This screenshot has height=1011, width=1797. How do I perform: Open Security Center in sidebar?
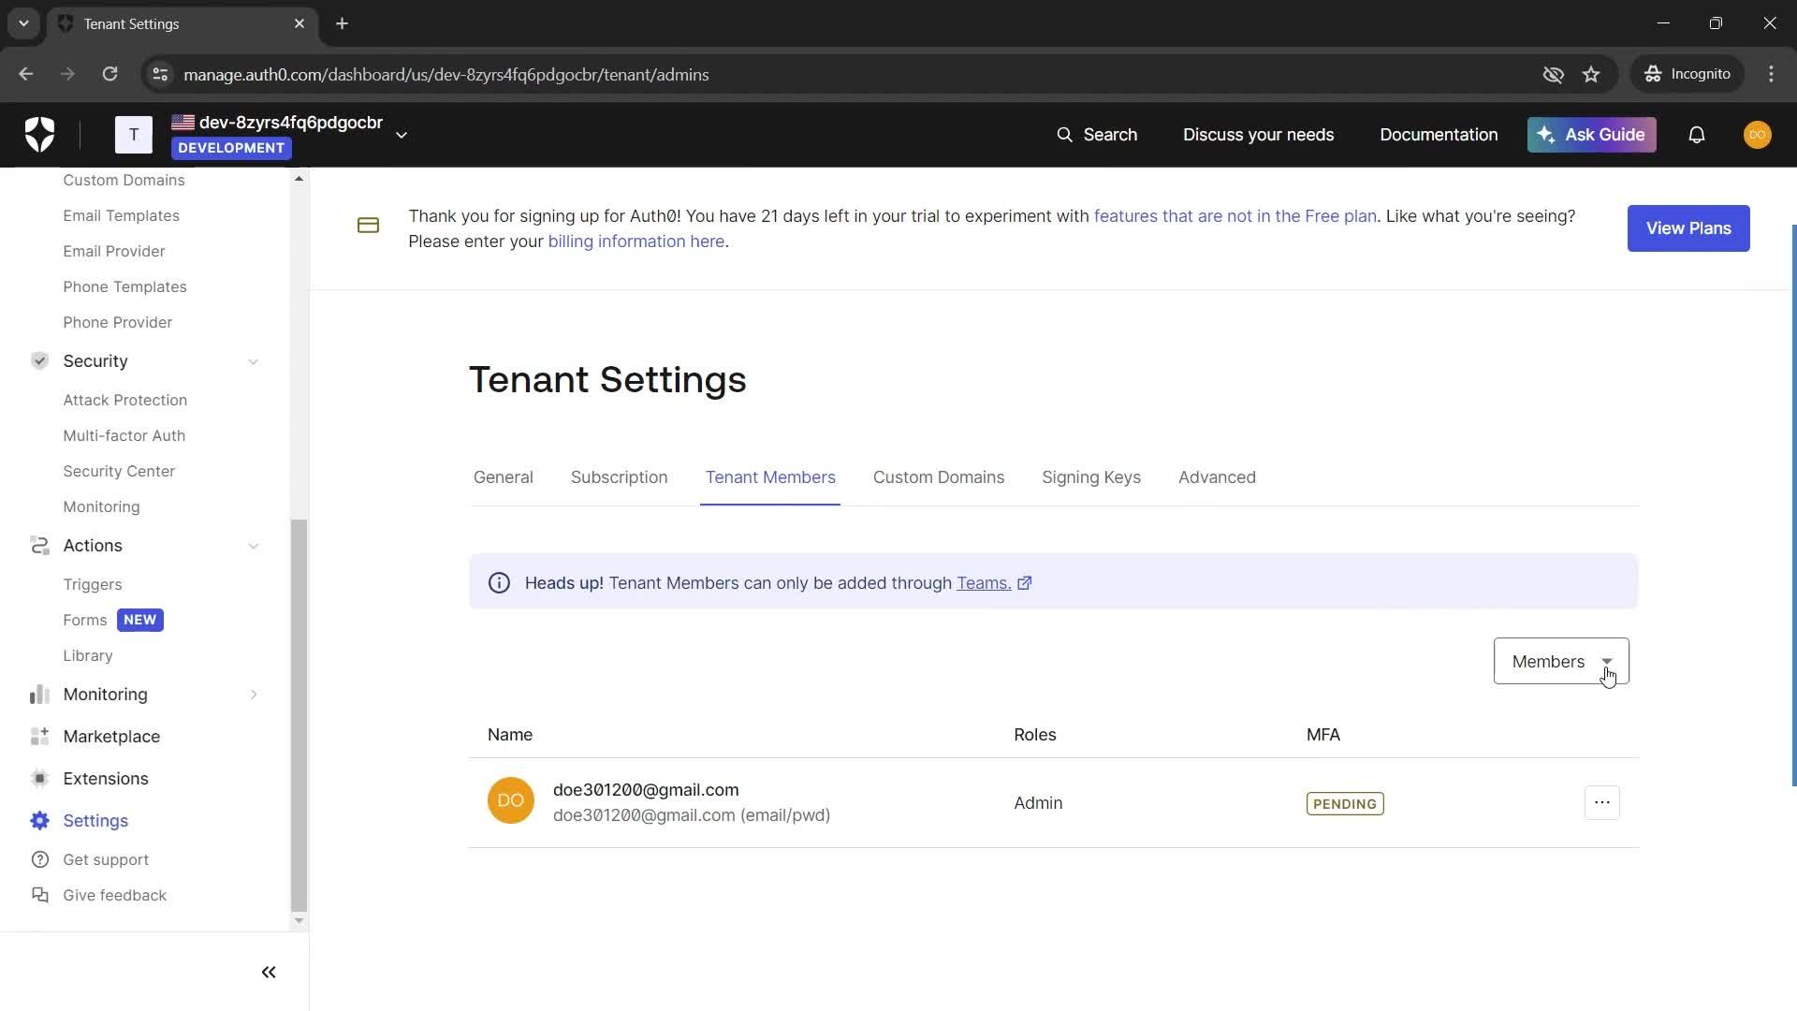(x=119, y=471)
